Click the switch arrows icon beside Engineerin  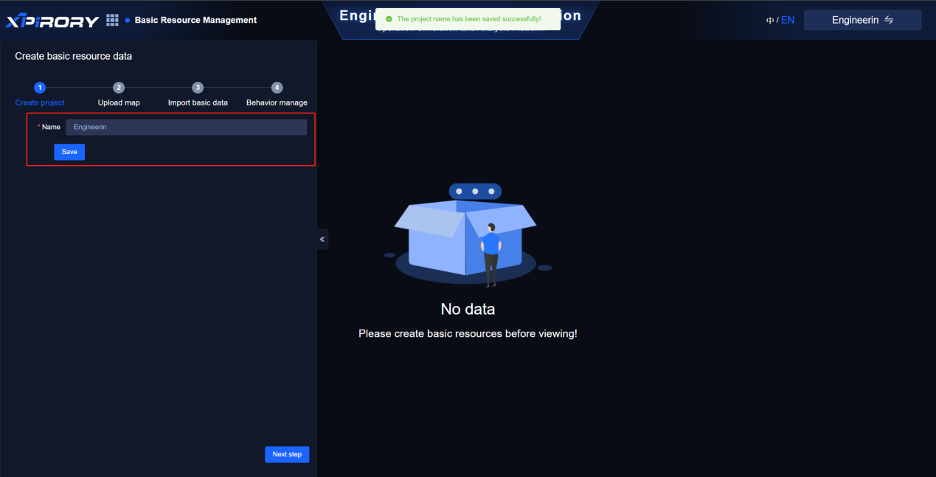889,20
